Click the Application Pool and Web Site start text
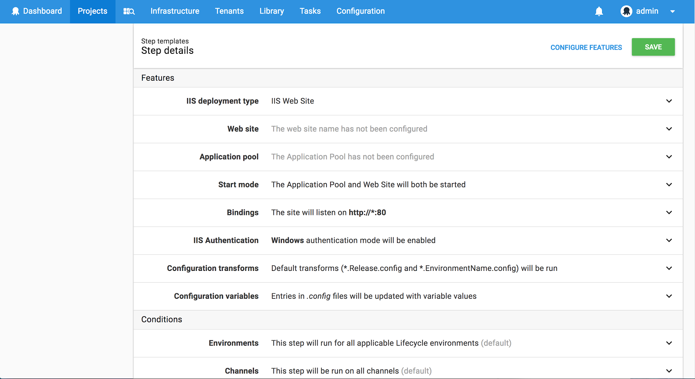695x379 pixels. (x=368, y=185)
